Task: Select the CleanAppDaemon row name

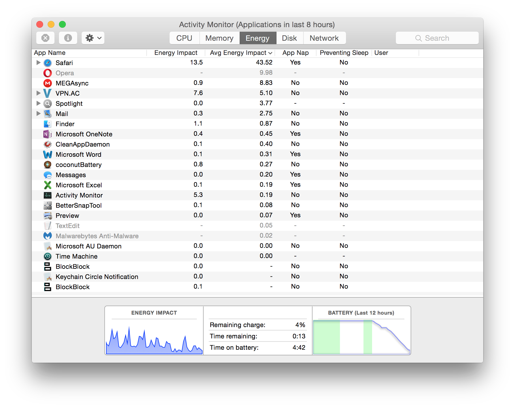Action: pos(83,144)
